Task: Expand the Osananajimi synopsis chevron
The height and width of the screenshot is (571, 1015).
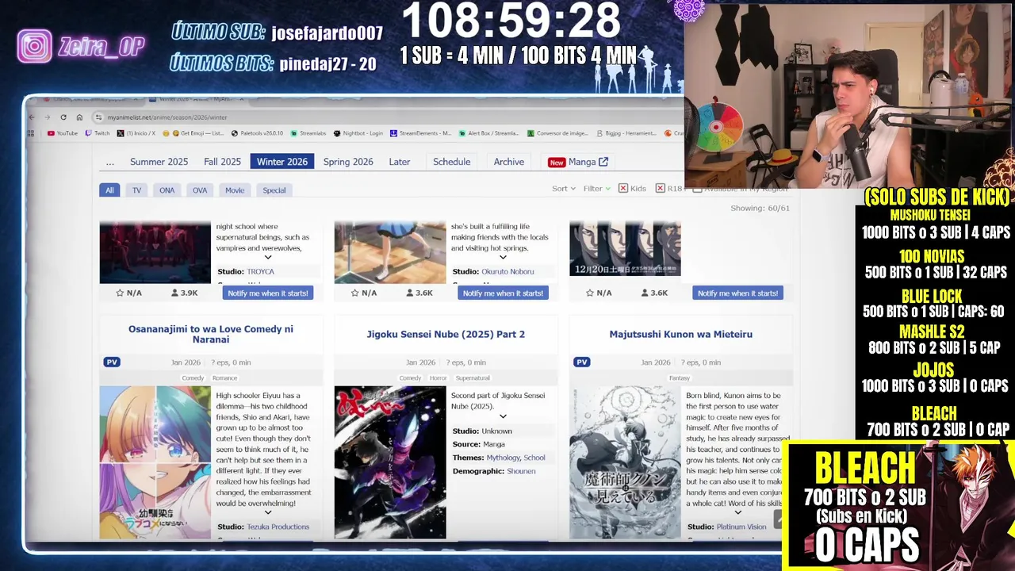Action: point(268,513)
